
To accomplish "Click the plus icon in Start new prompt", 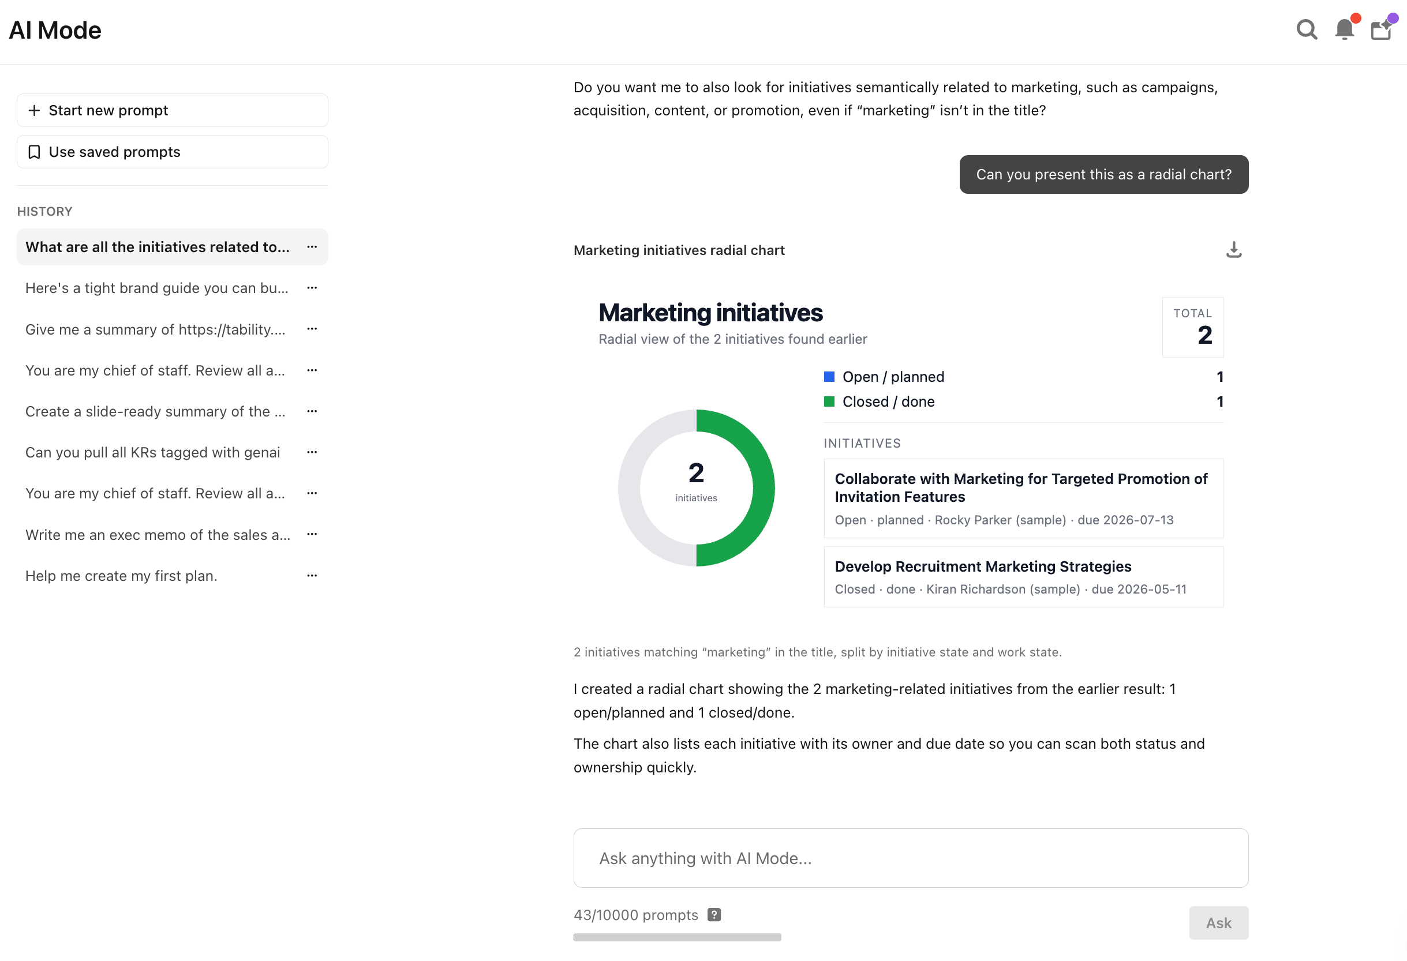I will 35,110.
